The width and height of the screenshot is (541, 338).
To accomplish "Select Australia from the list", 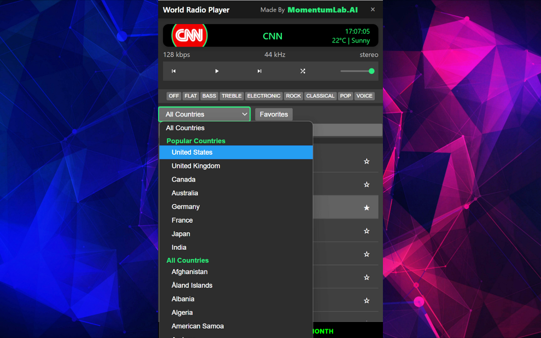I will (236, 193).
